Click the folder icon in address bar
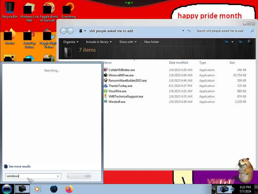The image size is (258, 194). click(x=80, y=31)
